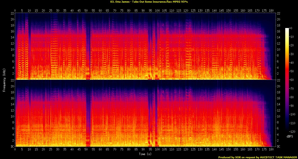298x159 pixels.
Task: Click the Etta James file title text
Action: point(149,2)
